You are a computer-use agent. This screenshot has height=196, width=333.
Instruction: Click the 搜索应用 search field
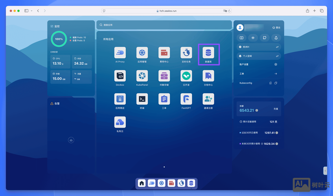coord(164,25)
